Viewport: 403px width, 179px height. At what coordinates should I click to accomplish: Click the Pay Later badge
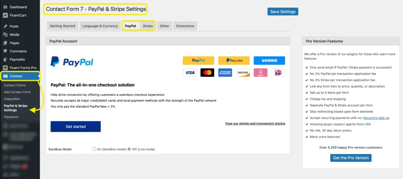pyautogui.click(x=234, y=60)
